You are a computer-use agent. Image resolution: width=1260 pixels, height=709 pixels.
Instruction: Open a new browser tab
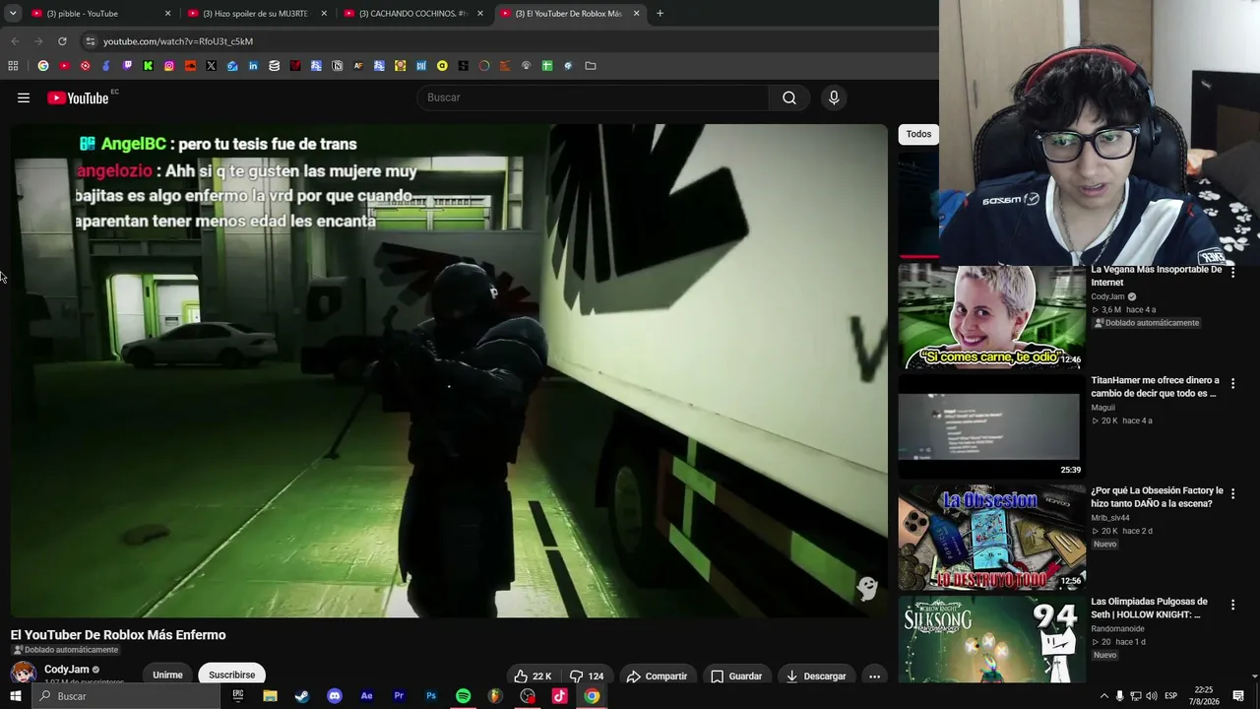[x=660, y=14]
